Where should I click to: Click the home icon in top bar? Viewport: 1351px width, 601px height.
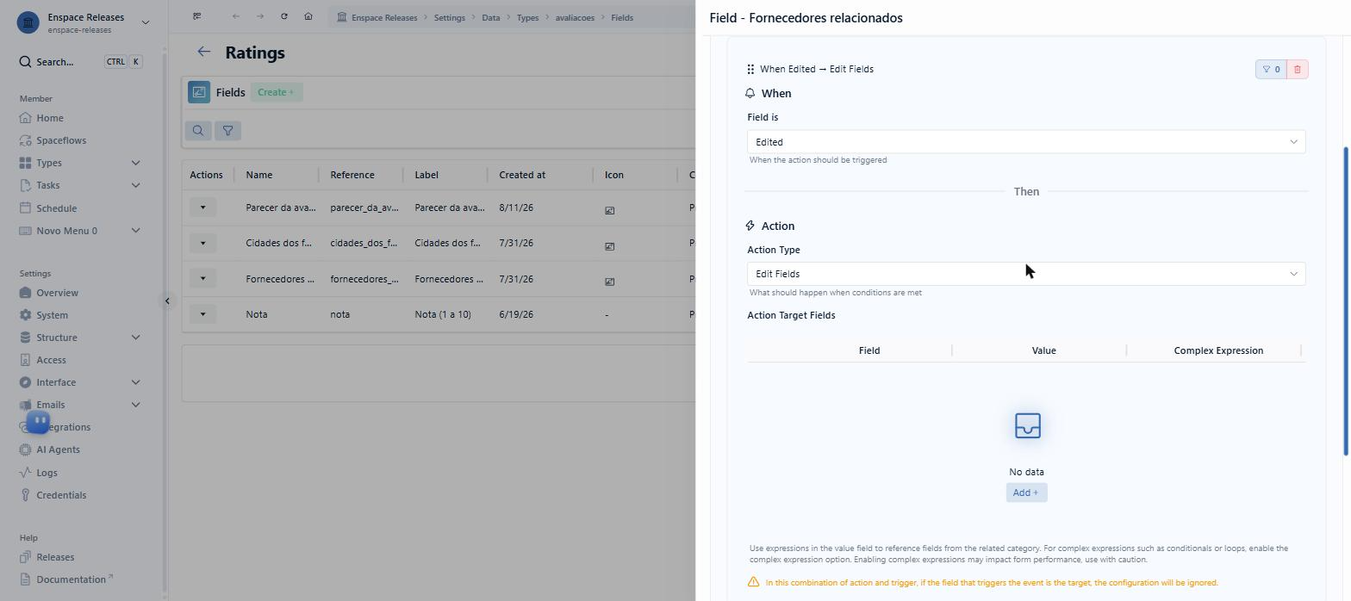pyautogui.click(x=308, y=16)
